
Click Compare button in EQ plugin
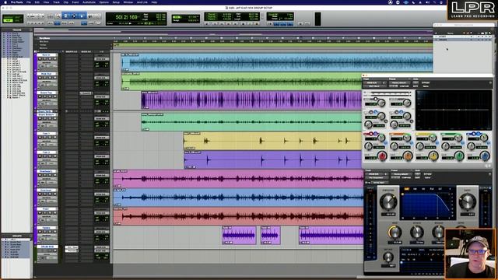point(404,86)
